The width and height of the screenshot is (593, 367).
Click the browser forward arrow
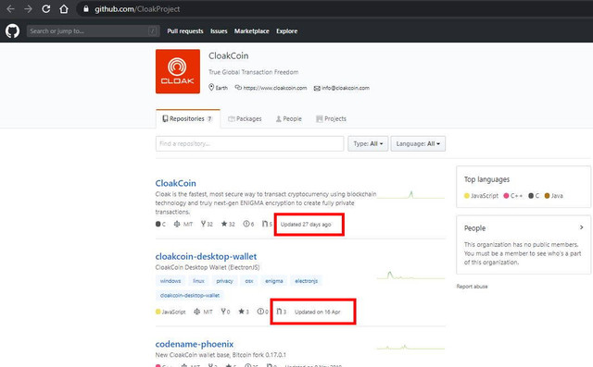tap(28, 8)
